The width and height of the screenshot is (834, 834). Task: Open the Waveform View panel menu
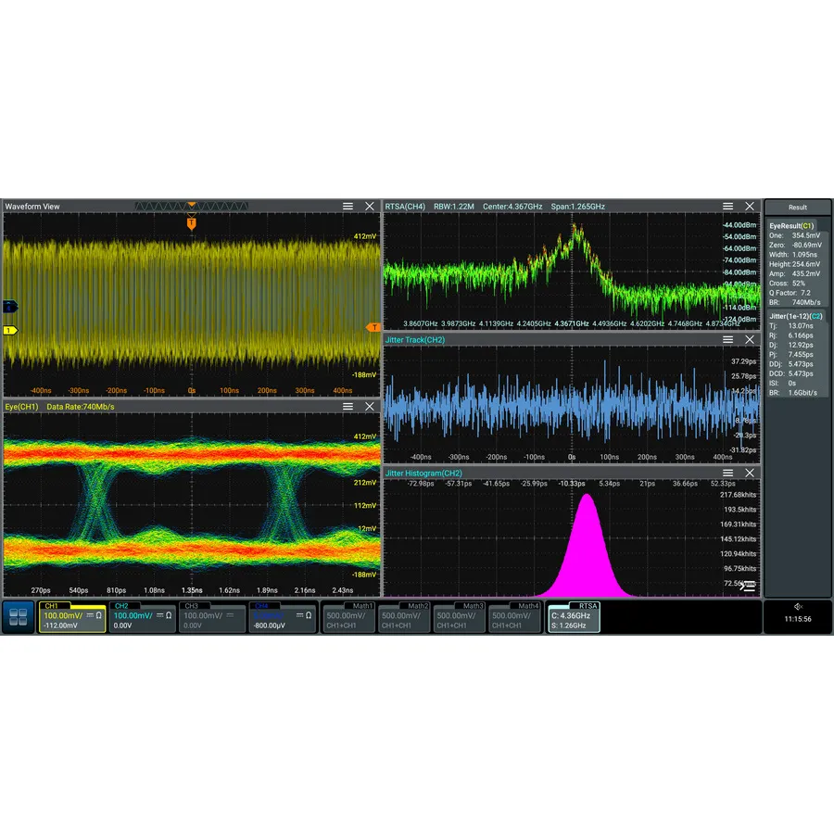pyautogui.click(x=347, y=206)
